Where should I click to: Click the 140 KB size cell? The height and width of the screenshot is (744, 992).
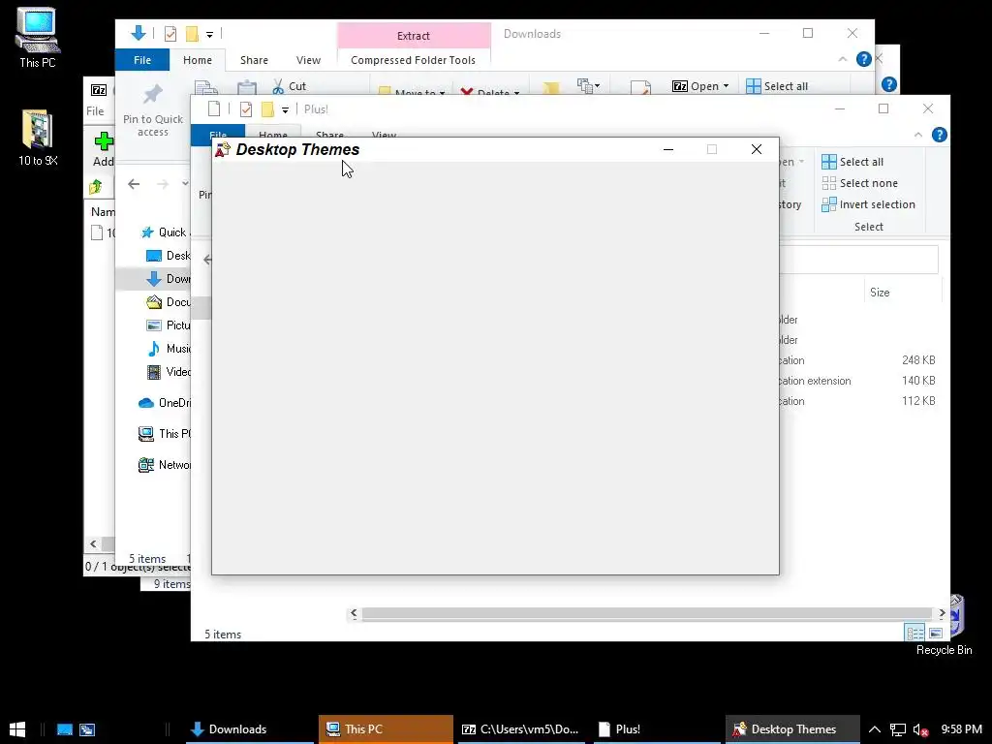pos(918,381)
